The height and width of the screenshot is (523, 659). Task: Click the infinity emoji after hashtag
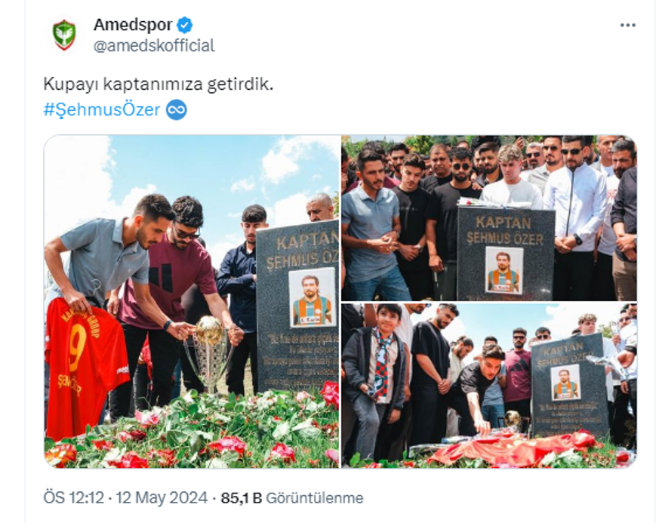pos(176,110)
